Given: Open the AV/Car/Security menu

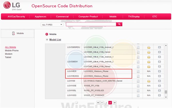Looking at the screenshot, I should (x=16, y=17).
